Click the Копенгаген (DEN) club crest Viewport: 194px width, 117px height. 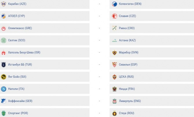(x=114, y=4)
